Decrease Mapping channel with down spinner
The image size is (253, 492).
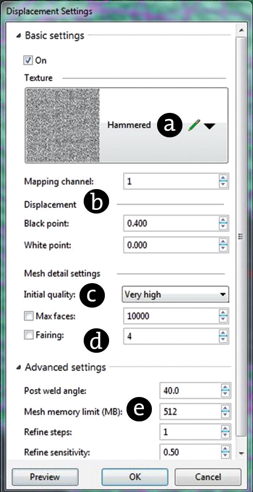point(223,185)
